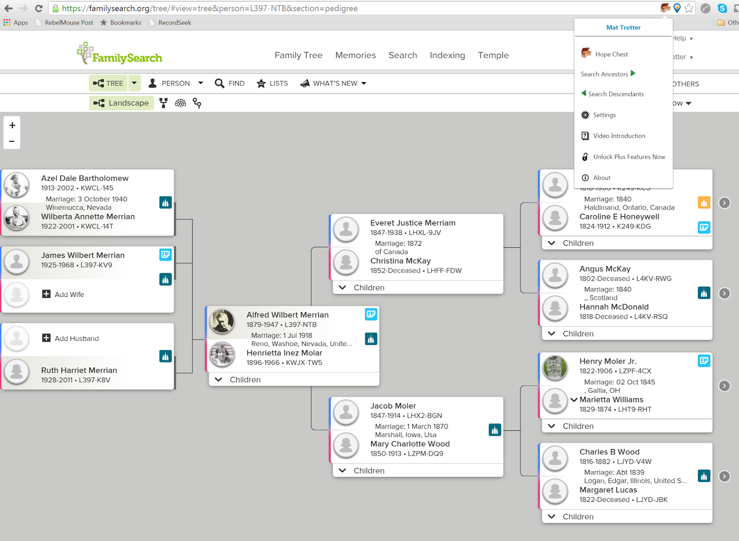Image resolution: width=739 pixels, height=541 pixels.
Task: Open the fan chart view icon
Action: (180, 103)
